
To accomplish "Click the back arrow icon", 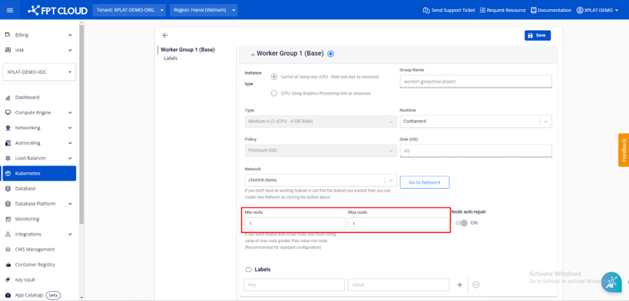I will click(165, 35).
